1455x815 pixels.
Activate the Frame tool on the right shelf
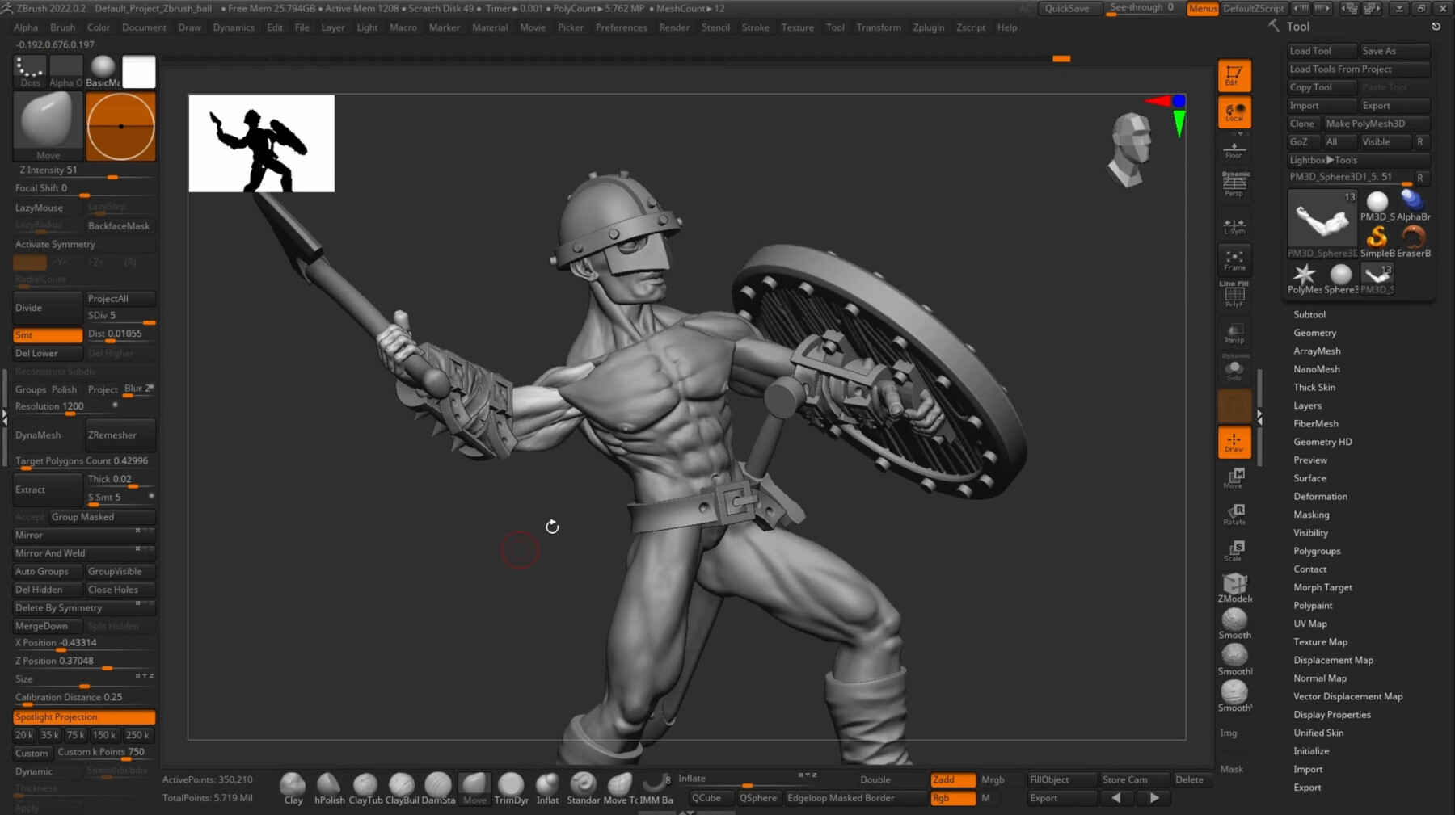click(x=1234, y=260)
